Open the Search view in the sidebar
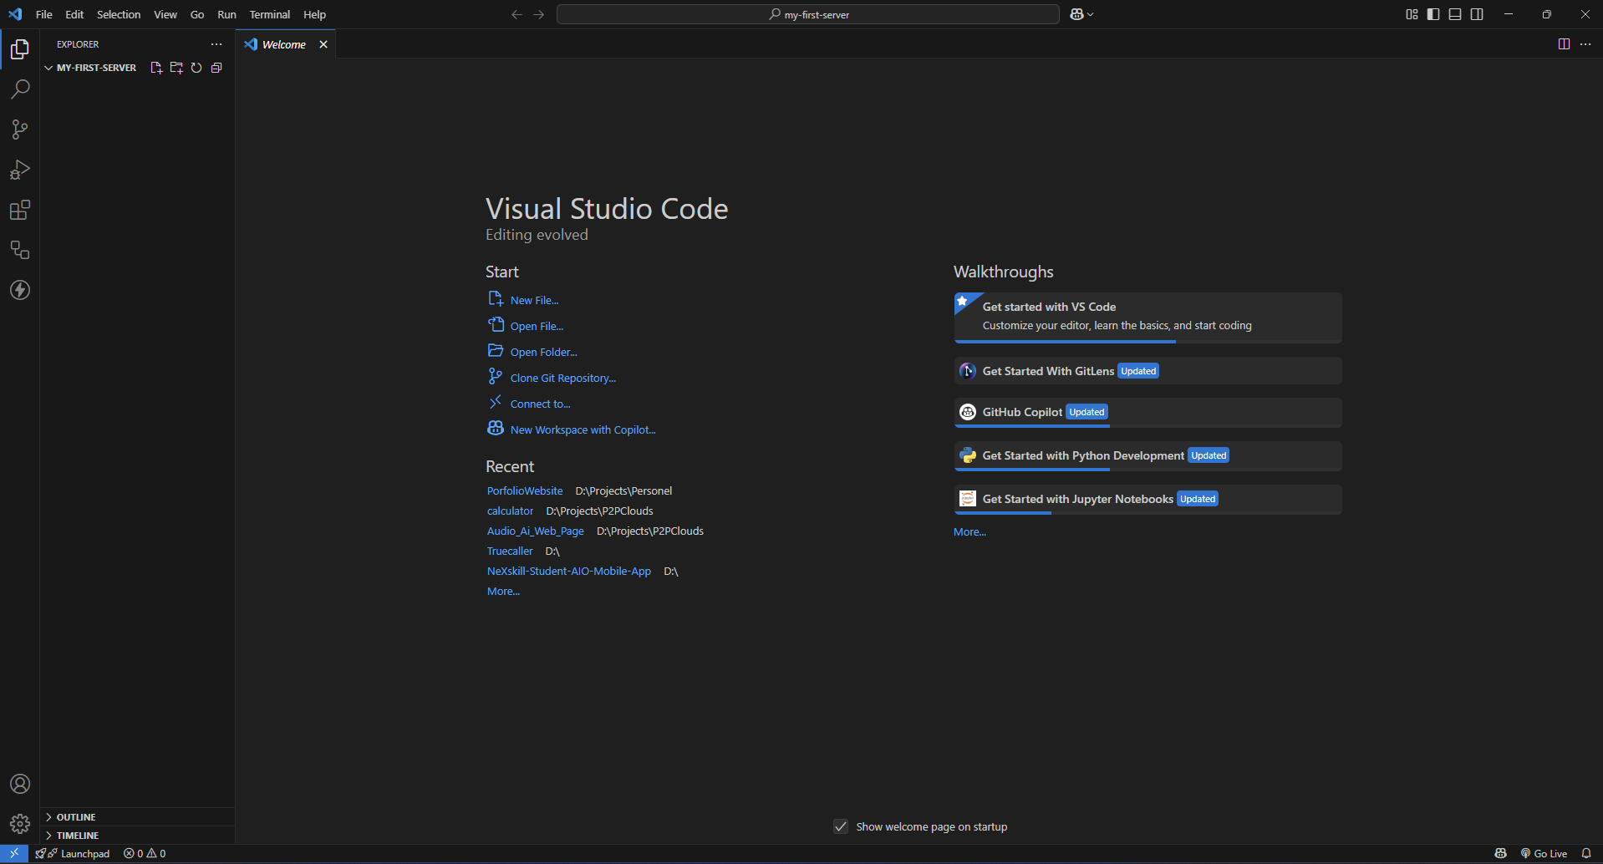The image size is (1603, 864). pyautogui.click(x=19, y=89)
